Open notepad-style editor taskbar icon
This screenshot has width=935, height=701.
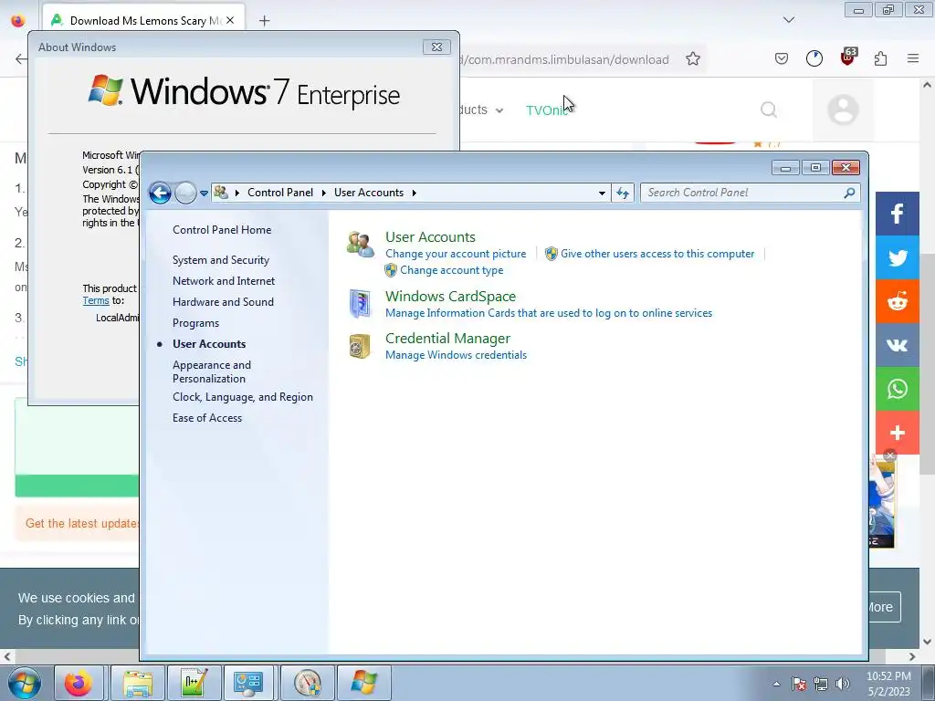[194, 683]
